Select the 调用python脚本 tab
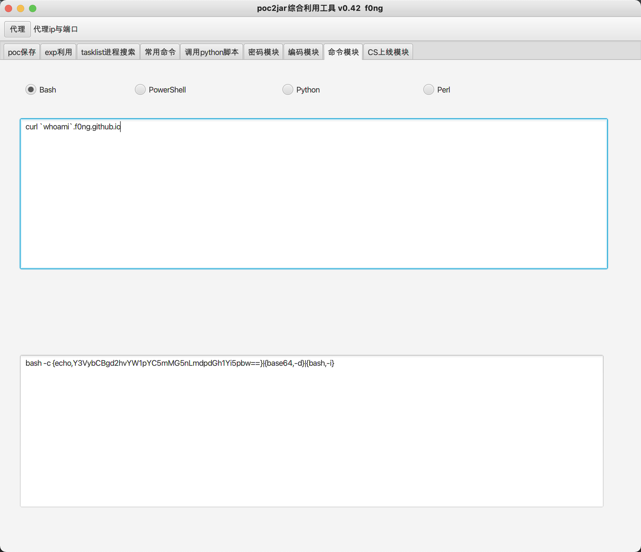The height and width of the screenshot is (552, 641). pyautogui.click(x=212, y=52)
